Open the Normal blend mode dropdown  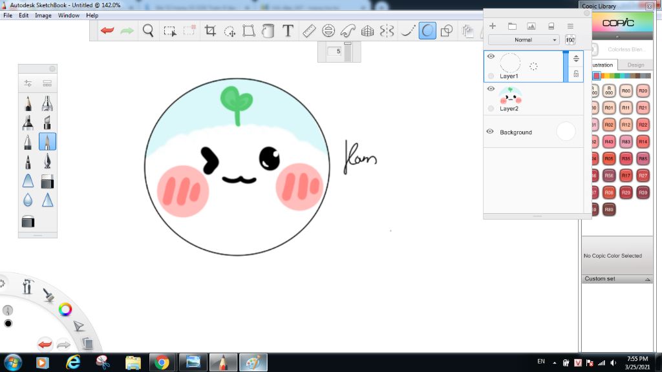click(524, 39)
